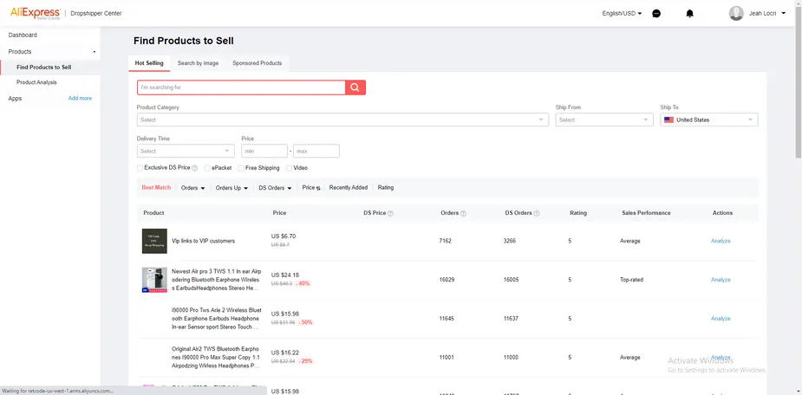
Task: Click the Sales Performance column header
Action: [x=646, y=212]
